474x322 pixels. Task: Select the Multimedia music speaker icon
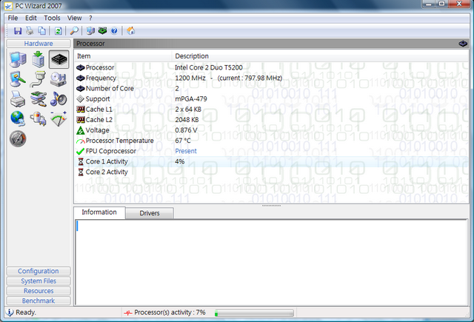(59, 99)
